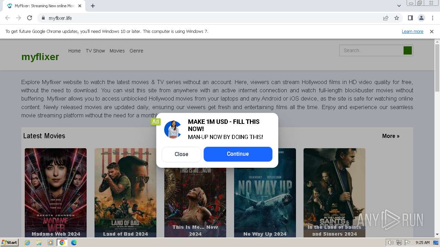440x247 pixels.
Task: Open Microsoft Edge from taskbar
Action: 74,243
